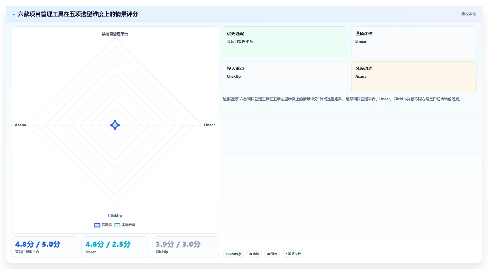Click the 某项目管理平台 caption under 4.8分
488x269 pixels.
click(x=27, y=252)
